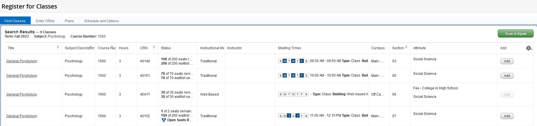This screenshot has width=537, height=126.
Task: Open the Plans tab
Action: [x=69, y=21]
